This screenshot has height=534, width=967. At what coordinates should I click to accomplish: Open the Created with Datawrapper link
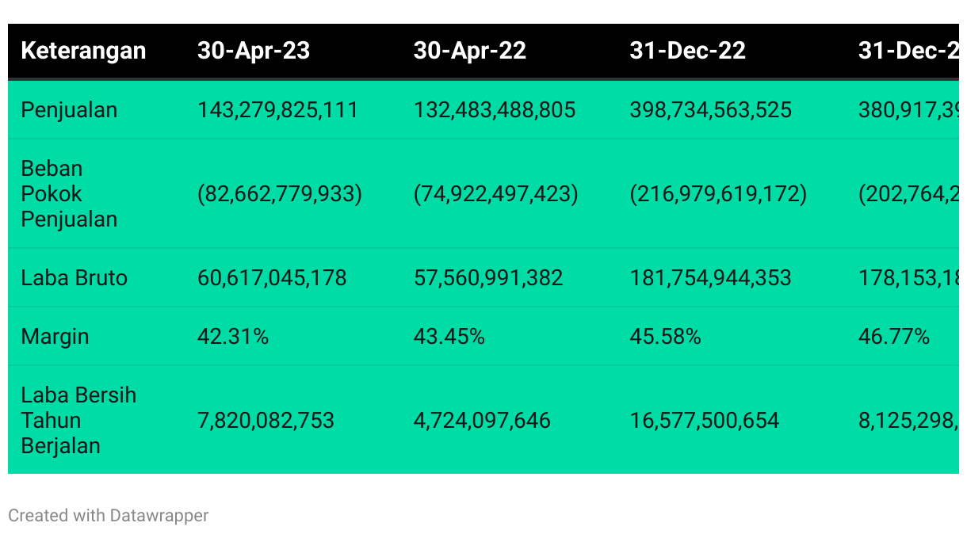(109, 516)
